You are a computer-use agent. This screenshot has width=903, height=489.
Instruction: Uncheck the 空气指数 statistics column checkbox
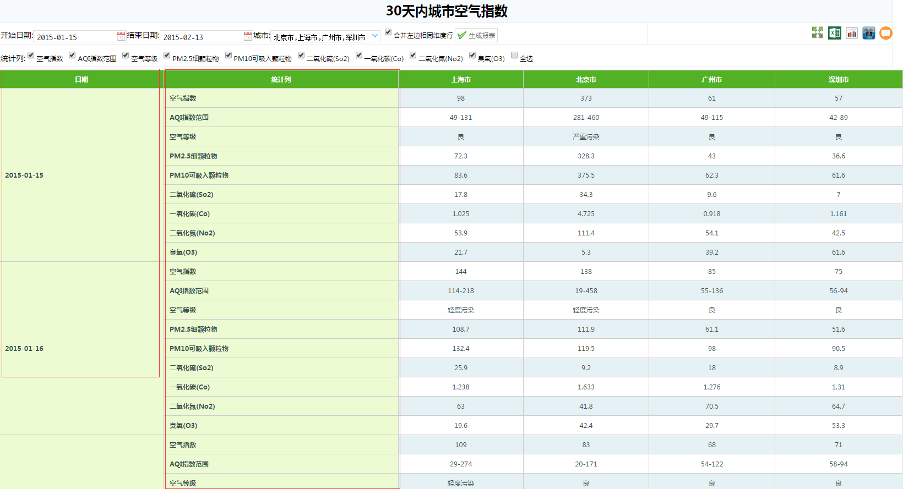coord(31,55)
